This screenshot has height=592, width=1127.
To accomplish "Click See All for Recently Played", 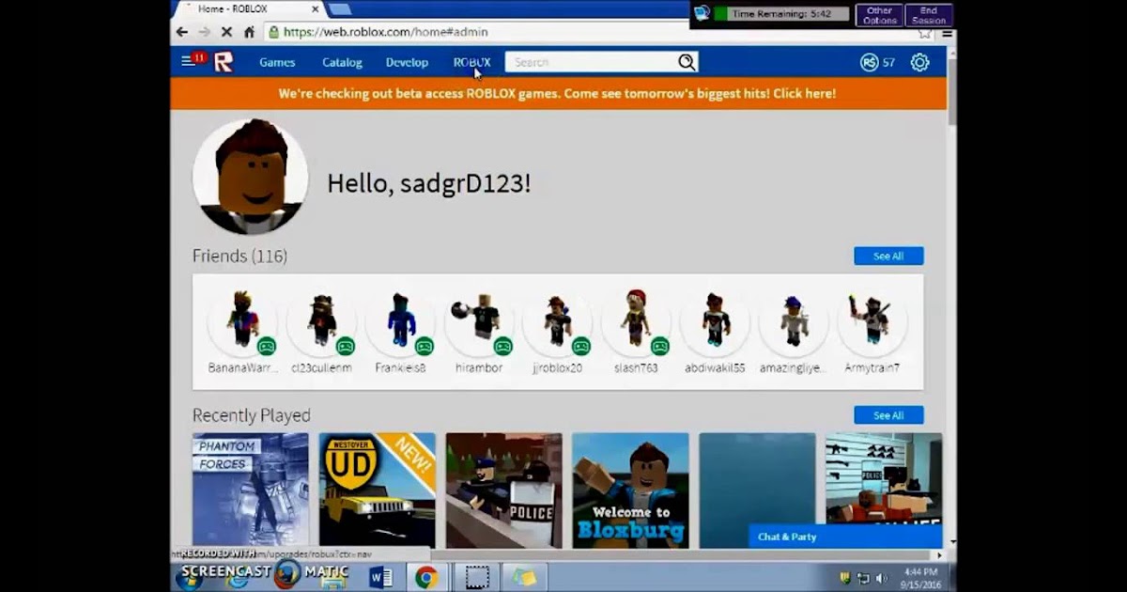I will [888, 415].
